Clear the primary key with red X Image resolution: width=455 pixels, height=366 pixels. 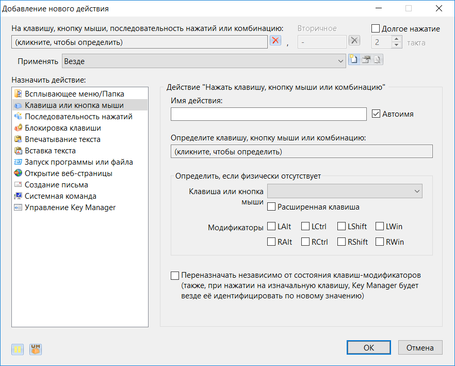275,41
